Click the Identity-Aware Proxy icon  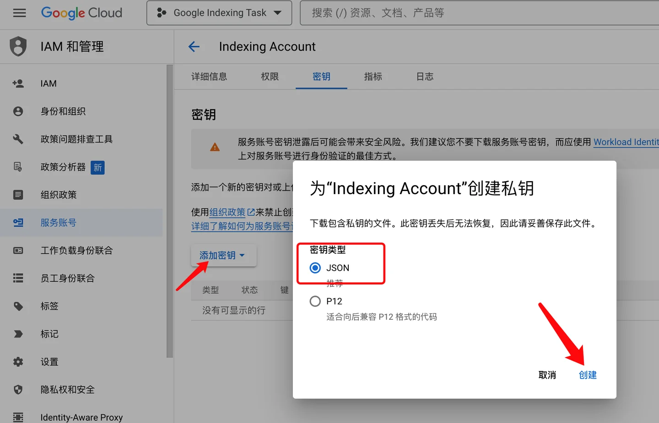point(18,417)
